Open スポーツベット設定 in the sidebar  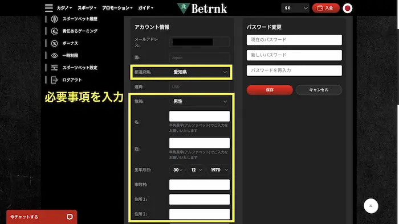coord(80,68)
